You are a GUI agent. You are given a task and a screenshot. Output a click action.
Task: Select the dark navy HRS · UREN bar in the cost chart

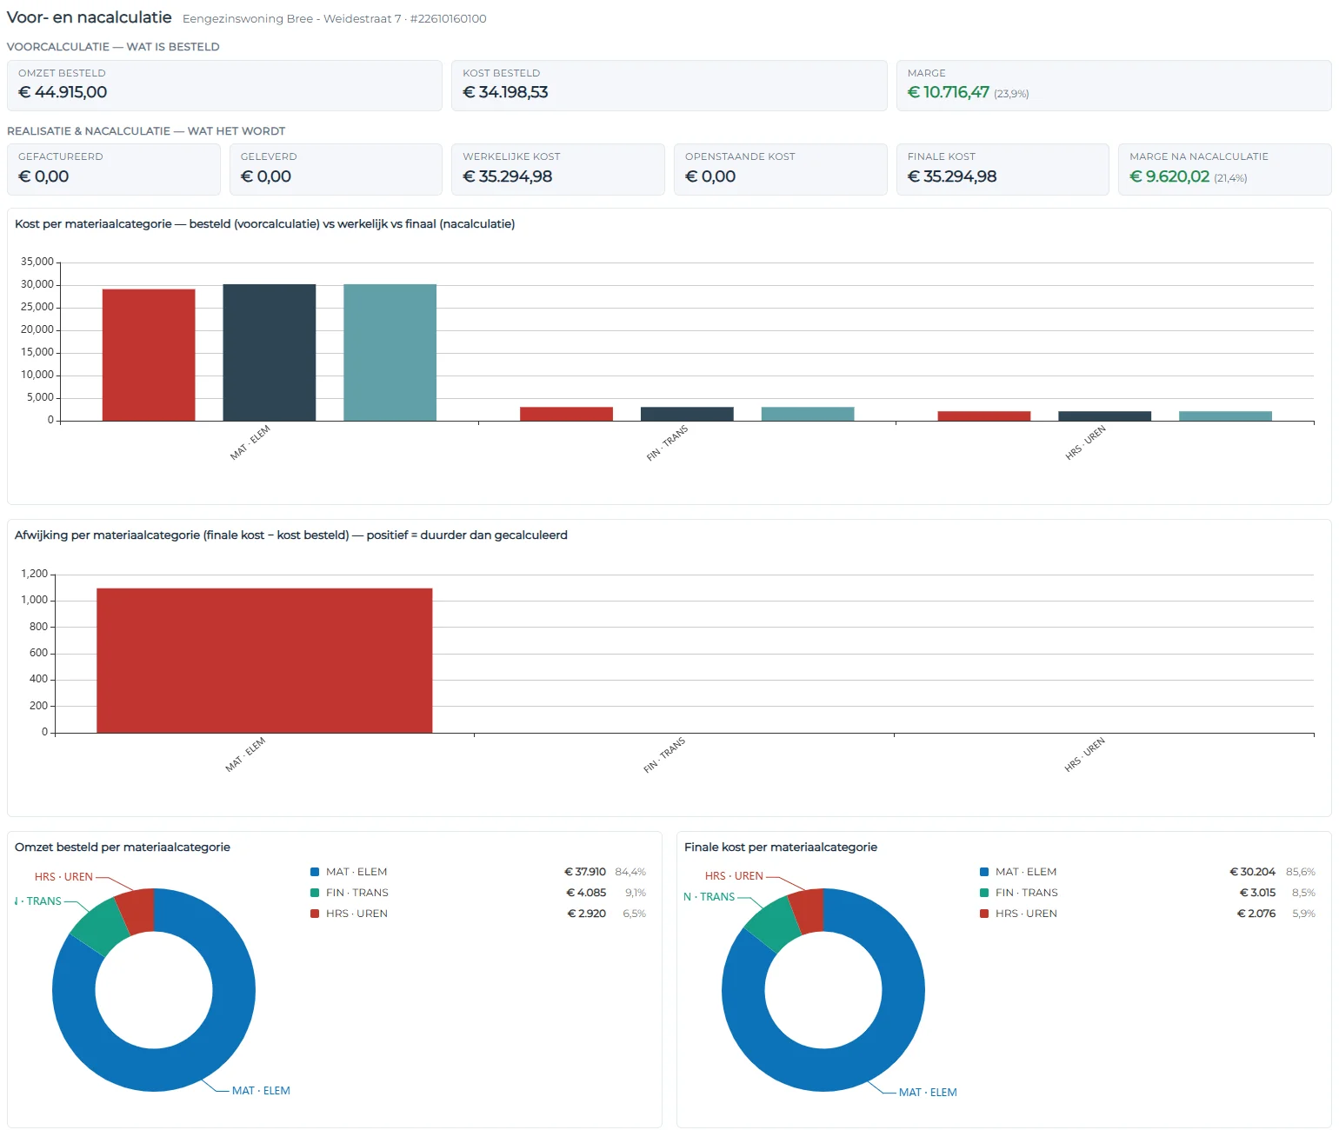pos(1105,415)
